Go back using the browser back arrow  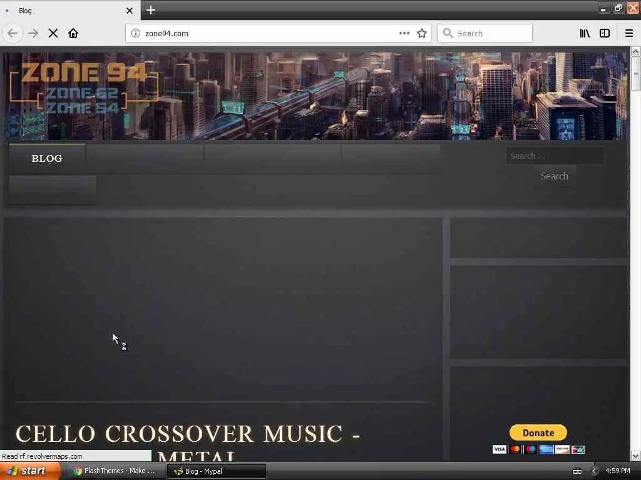[x=13, y=33]
